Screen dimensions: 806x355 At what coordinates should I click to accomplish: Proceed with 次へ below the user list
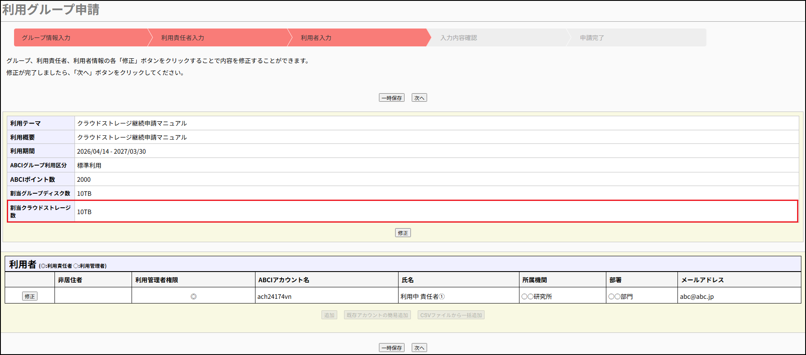419,348
